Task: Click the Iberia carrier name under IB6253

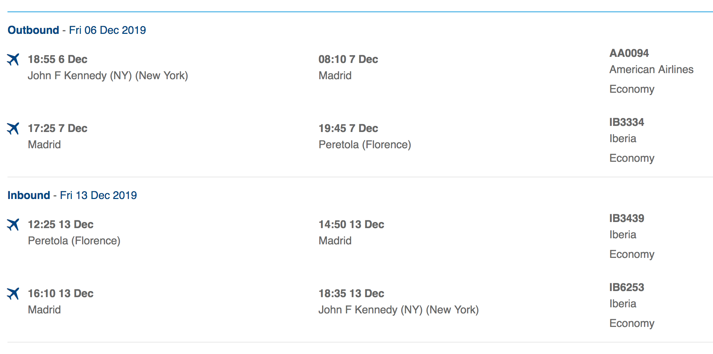Action: coord(623,304)
